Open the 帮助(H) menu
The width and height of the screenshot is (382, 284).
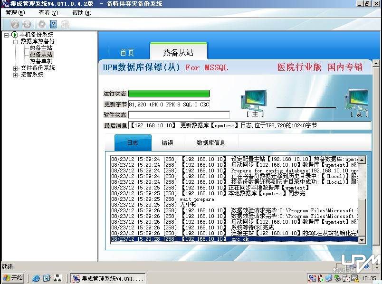coord(82,13)
